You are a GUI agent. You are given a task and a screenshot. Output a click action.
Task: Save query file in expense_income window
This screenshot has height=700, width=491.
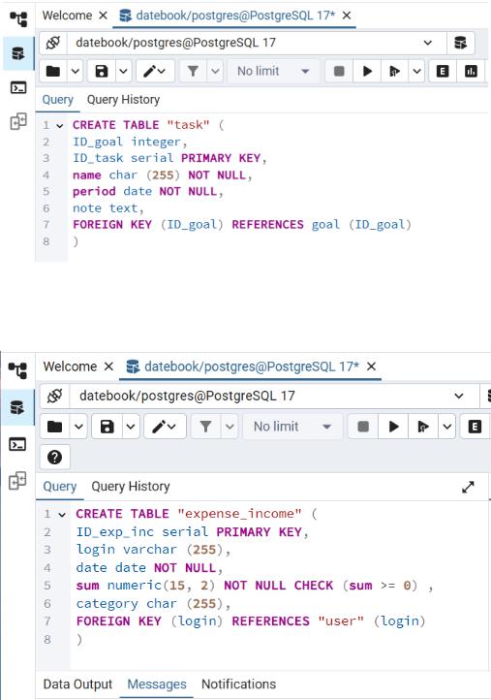107,427
